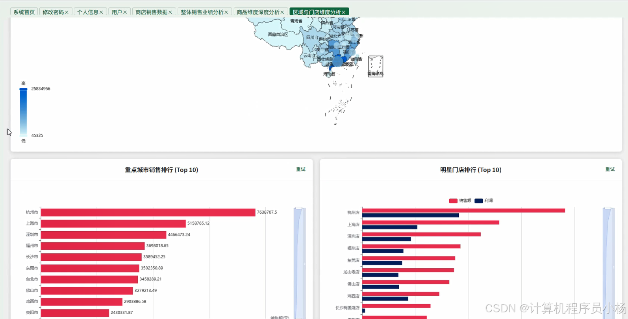Close the 用户 tab
Viewport: 628px width, 319px height.
click(125, 12)
